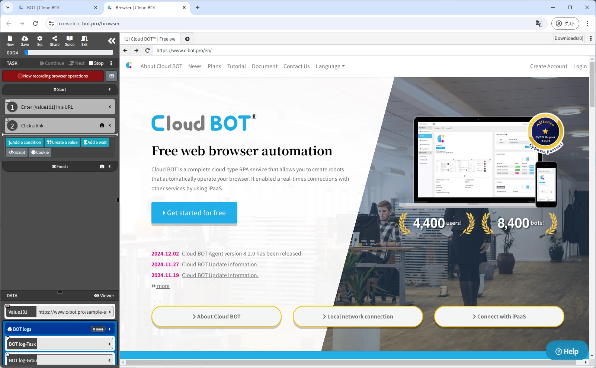Expand the Start step arrow
The height and width of the screenshot is (368, 596).
click(x=110, y=89)
